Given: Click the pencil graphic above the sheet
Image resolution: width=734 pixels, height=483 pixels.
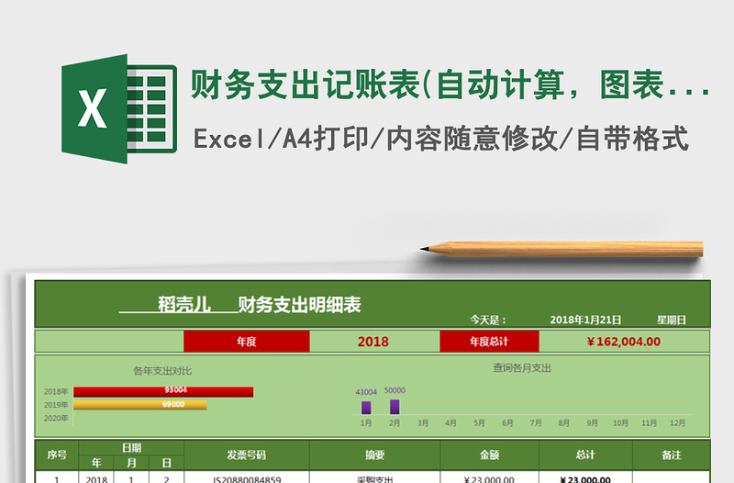Looking at the screenshot, I should pos(562,248).
